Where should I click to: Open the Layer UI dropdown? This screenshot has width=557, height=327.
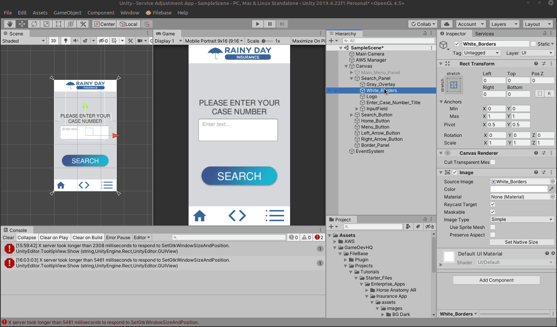click(537, 53)
